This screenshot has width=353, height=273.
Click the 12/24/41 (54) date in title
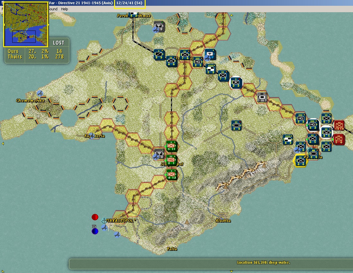(x=129, y=3)
